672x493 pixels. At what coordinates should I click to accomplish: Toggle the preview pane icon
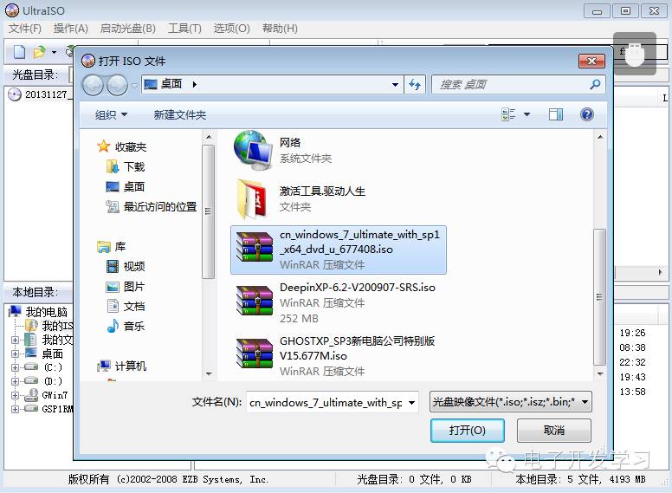(x=556, y=114)
